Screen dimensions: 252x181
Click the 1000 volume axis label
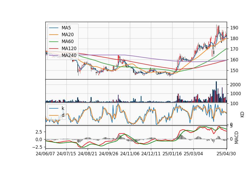pyautogui.click(x=235, y=94)
